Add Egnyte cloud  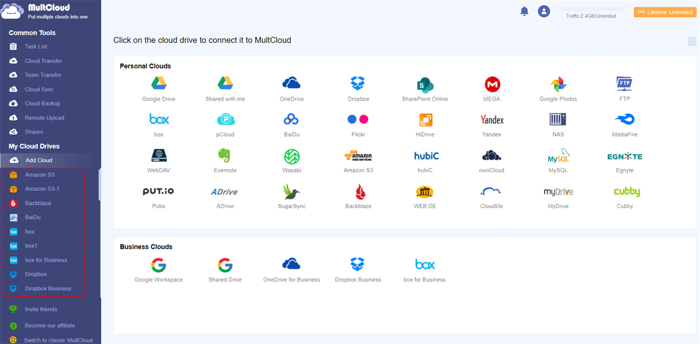click(x=625, y=161)
